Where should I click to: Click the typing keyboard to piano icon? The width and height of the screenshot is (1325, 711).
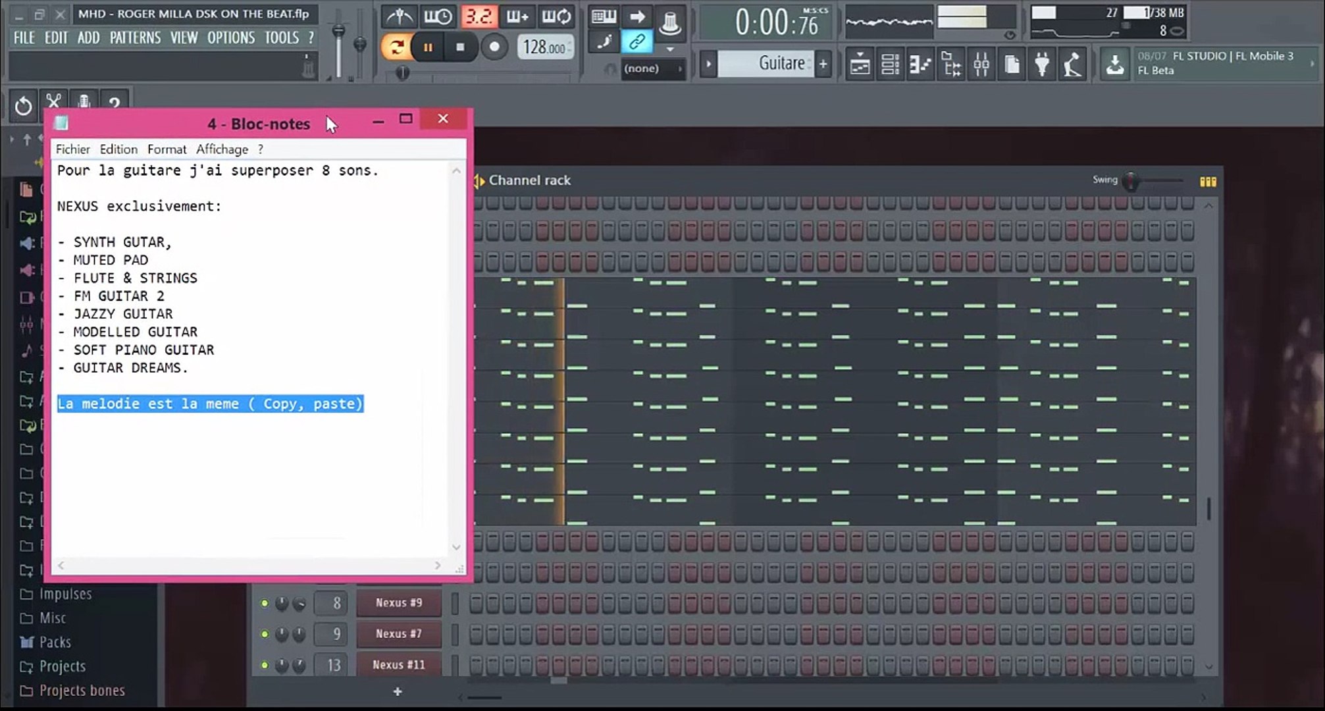click(603, 17)
